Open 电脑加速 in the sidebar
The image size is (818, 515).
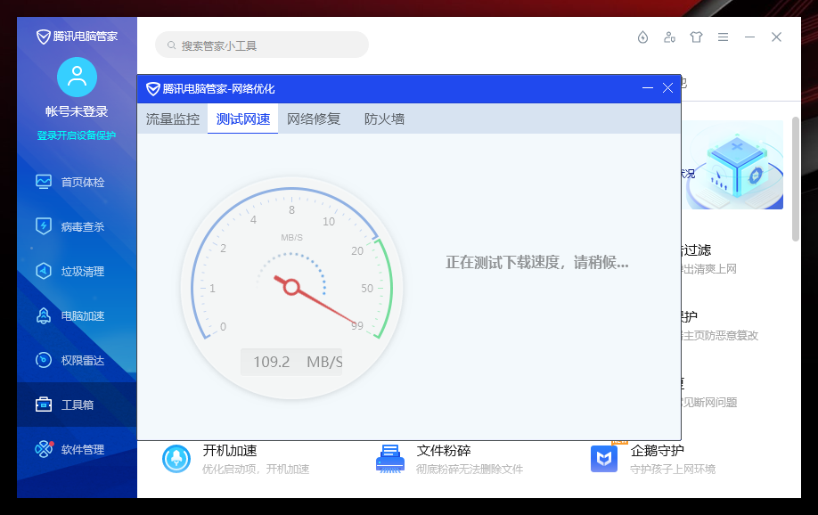pyautogui.click(x=77, y=315)
